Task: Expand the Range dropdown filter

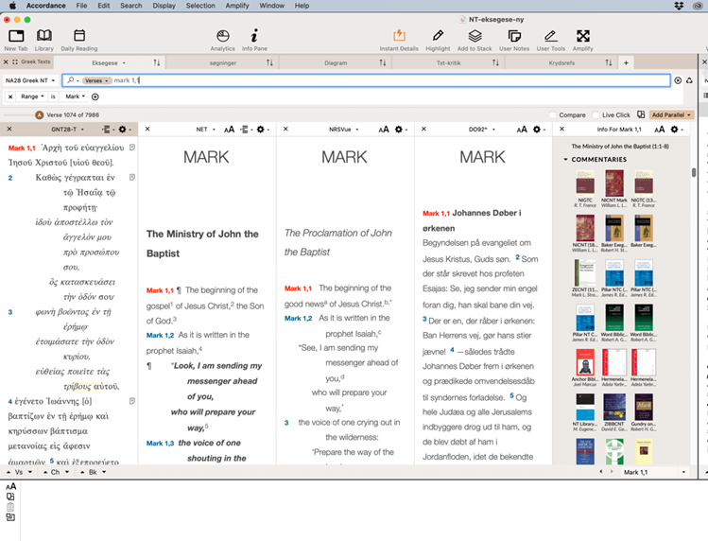Action: pos(32,96)
